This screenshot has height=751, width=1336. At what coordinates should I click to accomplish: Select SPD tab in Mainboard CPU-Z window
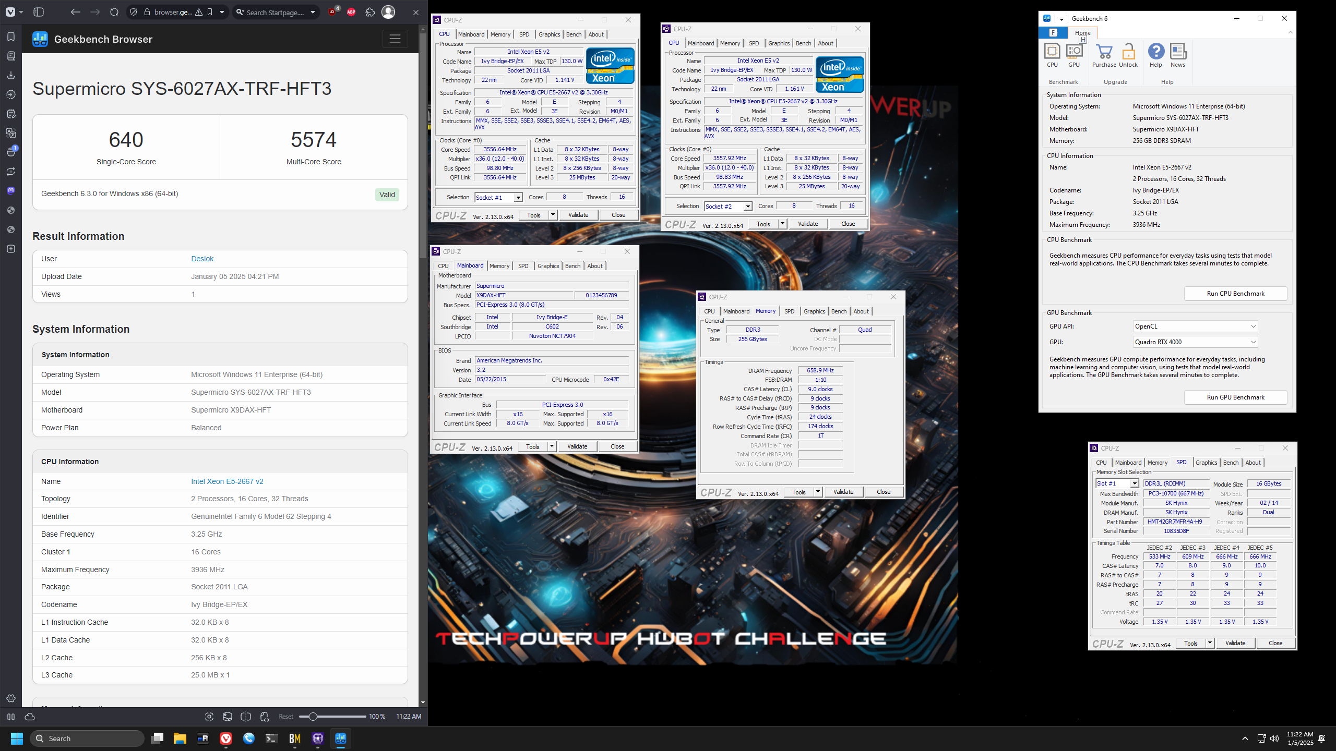[523, 266]
